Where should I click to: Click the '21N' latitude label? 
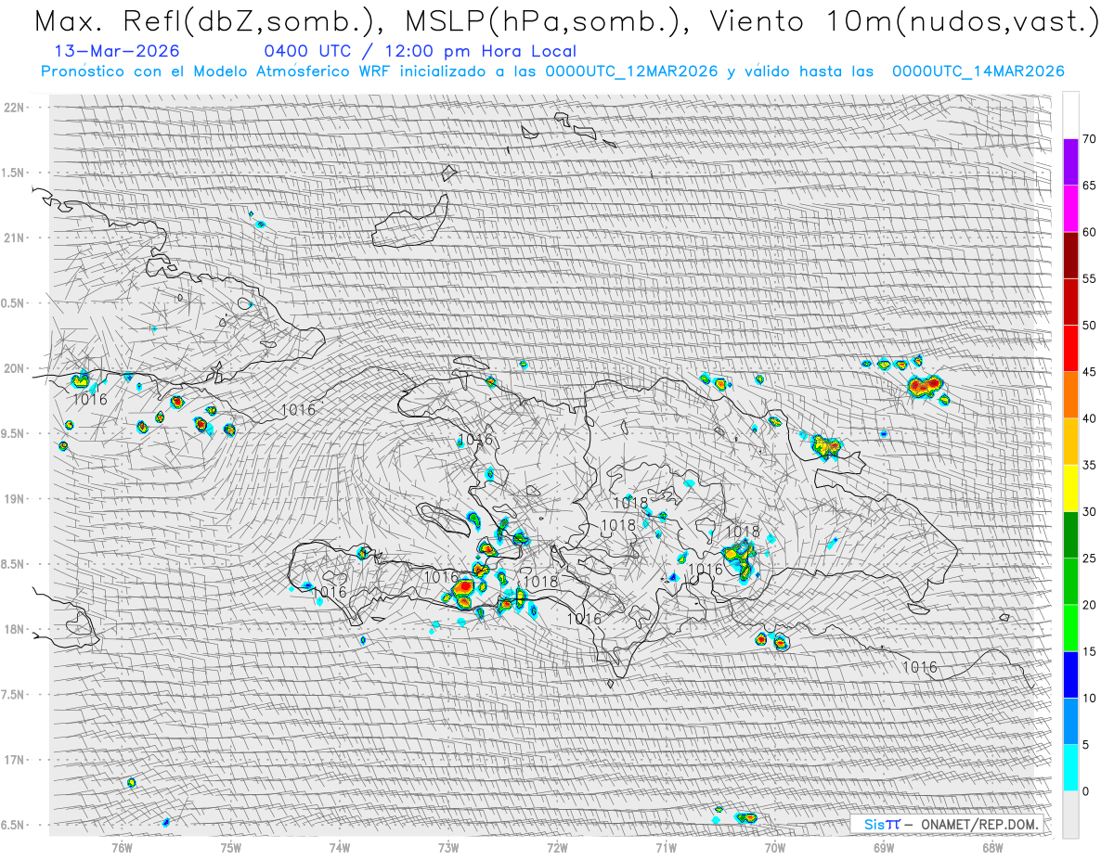(x=15, y=237)
